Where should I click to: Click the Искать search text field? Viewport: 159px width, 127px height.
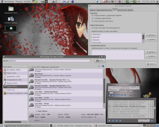[x=51, y=61]
